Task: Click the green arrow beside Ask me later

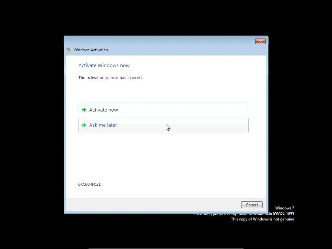Action: pyautogui.click(x=84, y=125)
